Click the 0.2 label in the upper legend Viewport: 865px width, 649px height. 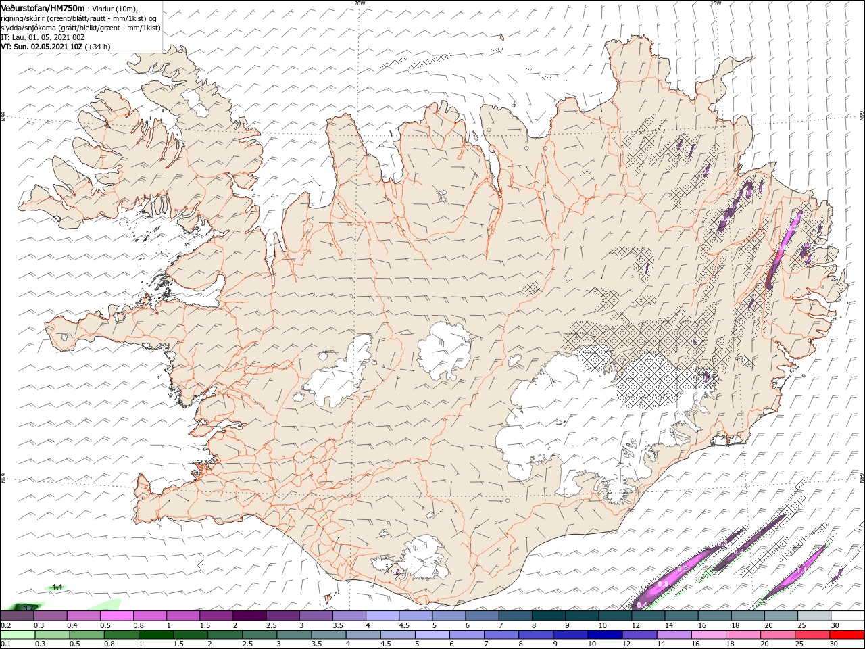(x=5, y=625)
